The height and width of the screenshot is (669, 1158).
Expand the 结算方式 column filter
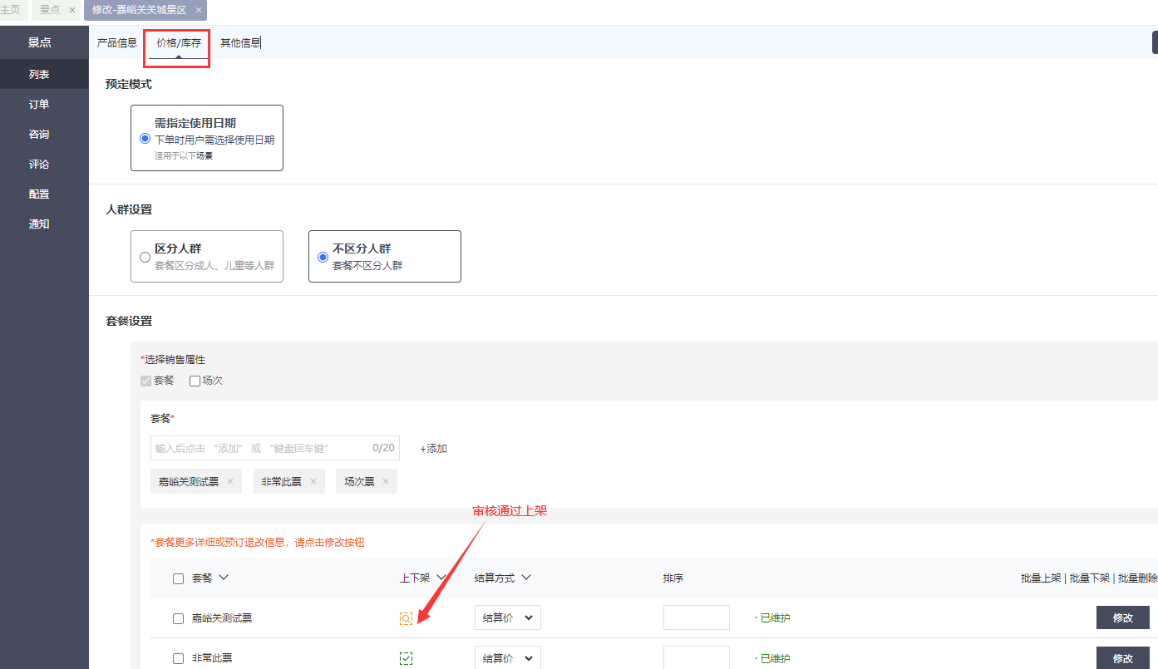[x=526, y=578]
